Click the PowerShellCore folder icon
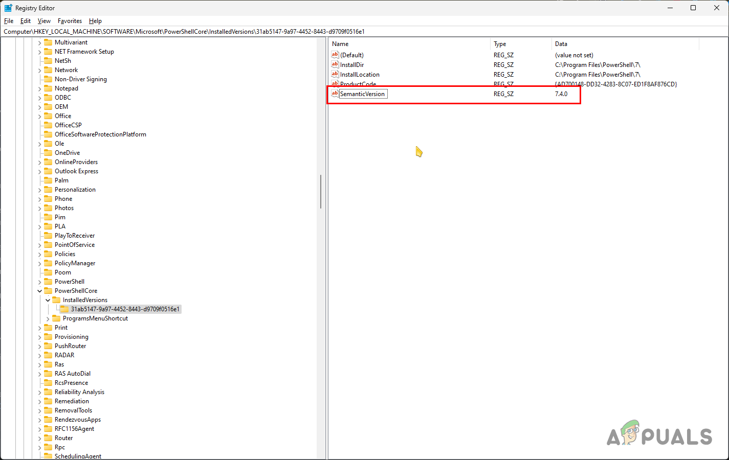Screen dimensions: 729x460 coord(48,290)
